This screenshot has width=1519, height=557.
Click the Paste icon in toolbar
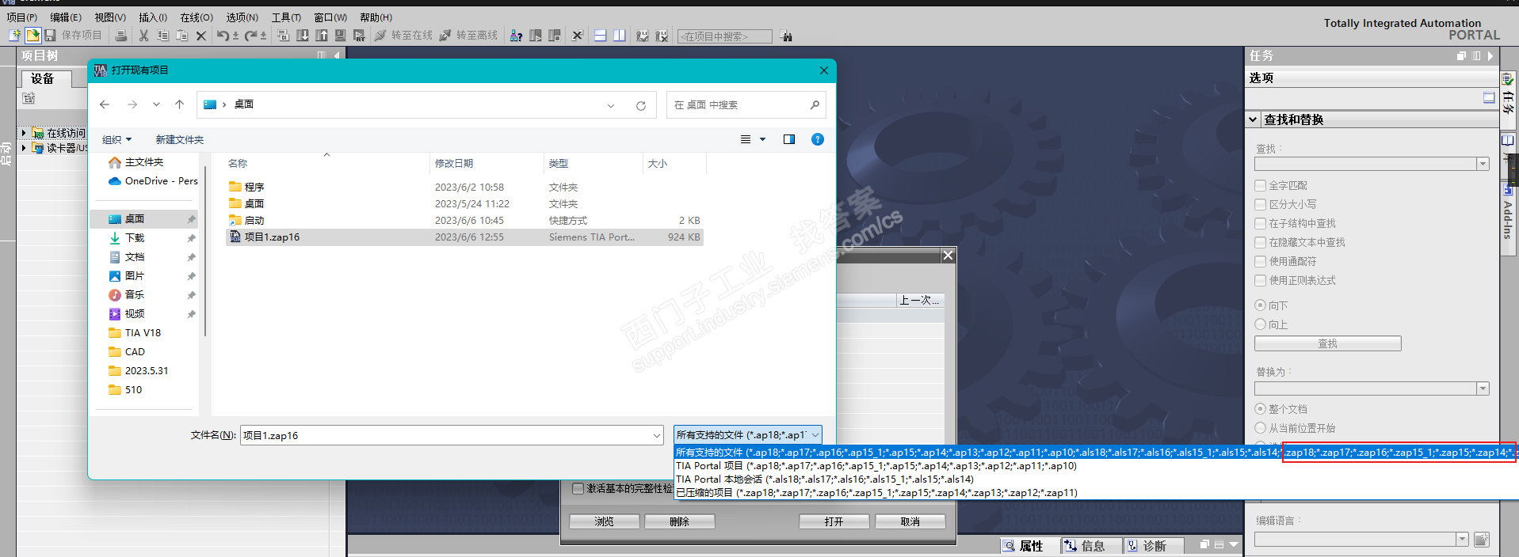click(x=181, y=36)
